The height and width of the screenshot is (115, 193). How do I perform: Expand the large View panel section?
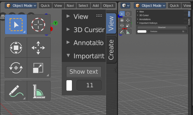click(68, 16)
